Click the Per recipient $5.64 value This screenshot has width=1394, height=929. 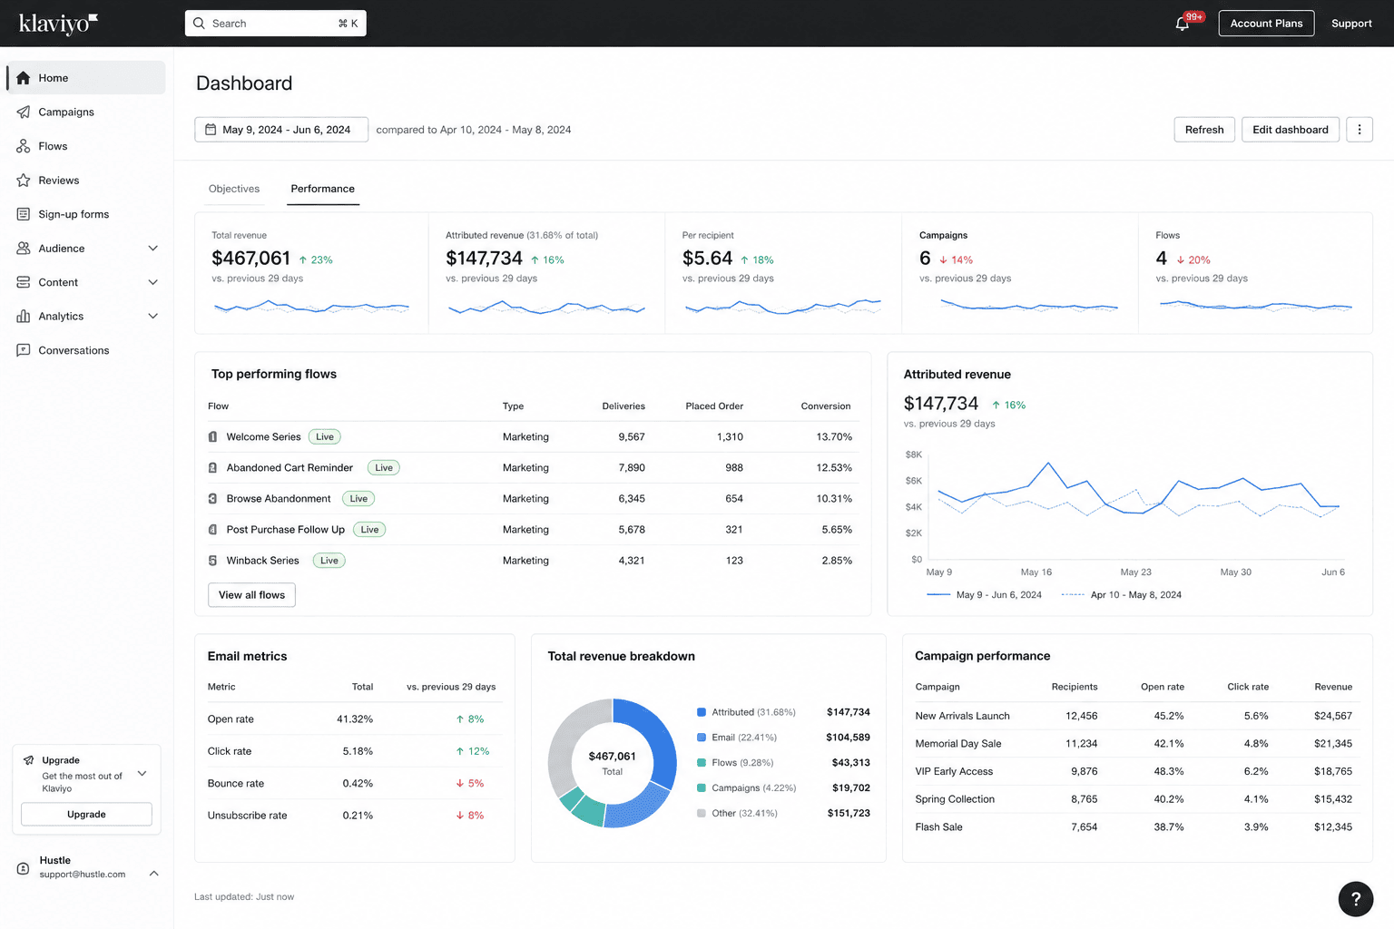pos(707,259)
